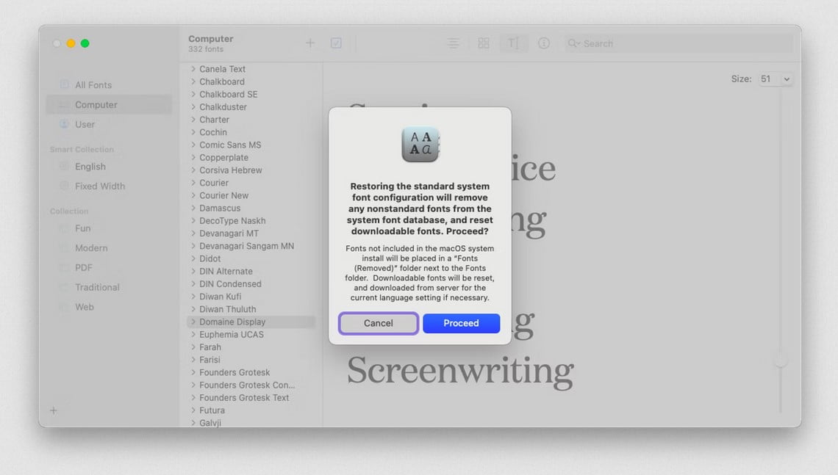Click the green zoom window button
The image size is (838, 475).
85,43
